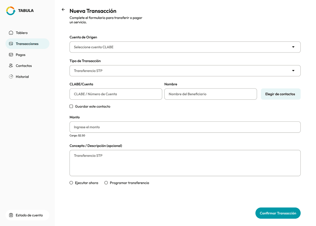316x226 pixels.
Task: Focus the Nombre del Beneficiario field
Action: [211, 94]
